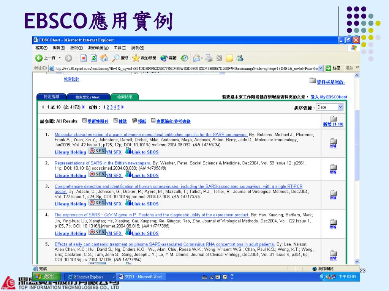Add result 2 Representations of SARS to folder
Screen dimensions: 389x291
tap(334, 169)
